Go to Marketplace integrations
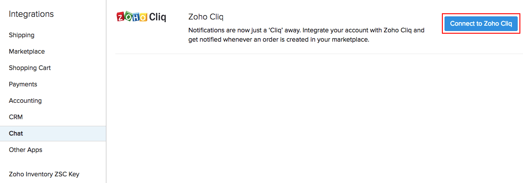Image resolution: width=523 pixels, height=183 pixels. tap(27, 51)
